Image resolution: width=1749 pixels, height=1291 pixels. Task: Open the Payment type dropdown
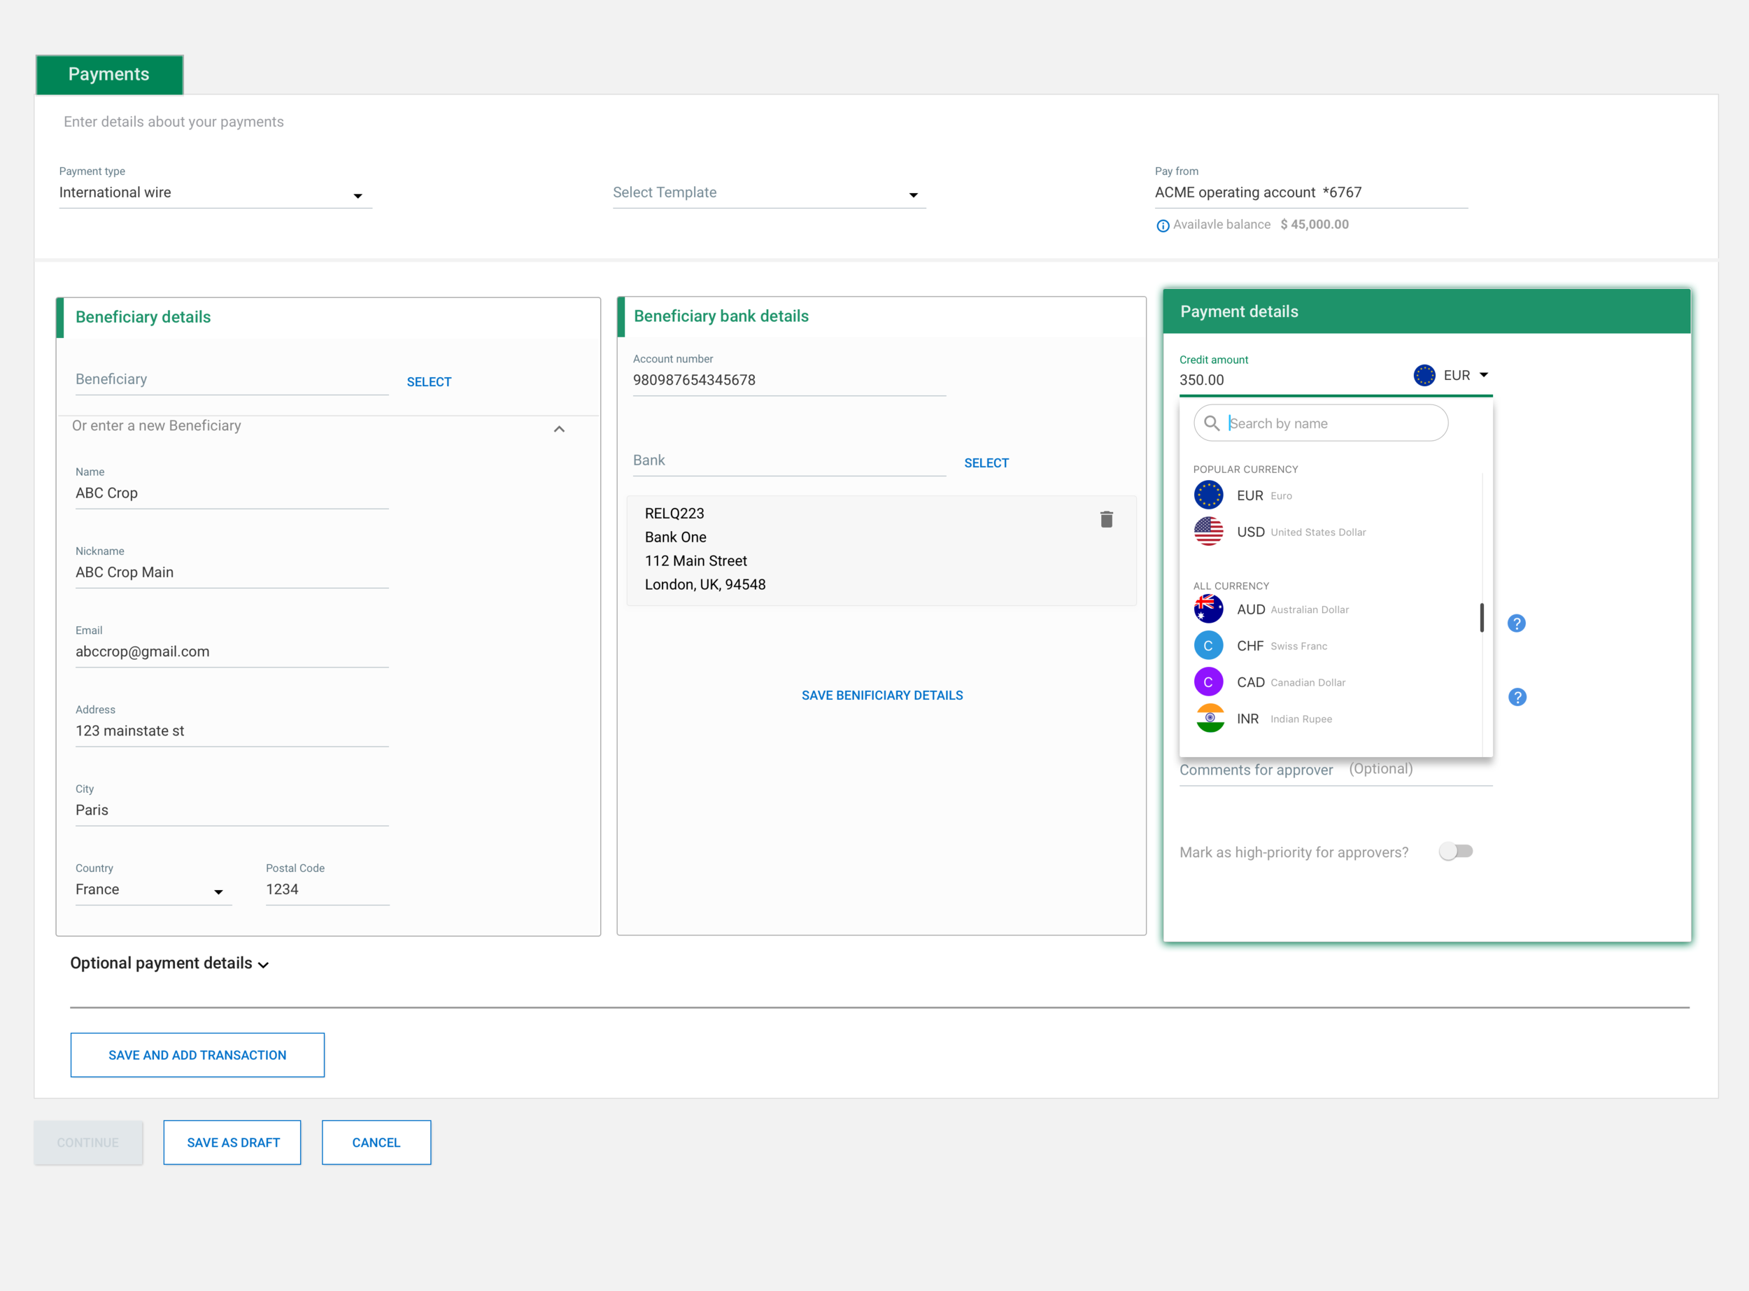pyautogui.click(x=357, y=195)
